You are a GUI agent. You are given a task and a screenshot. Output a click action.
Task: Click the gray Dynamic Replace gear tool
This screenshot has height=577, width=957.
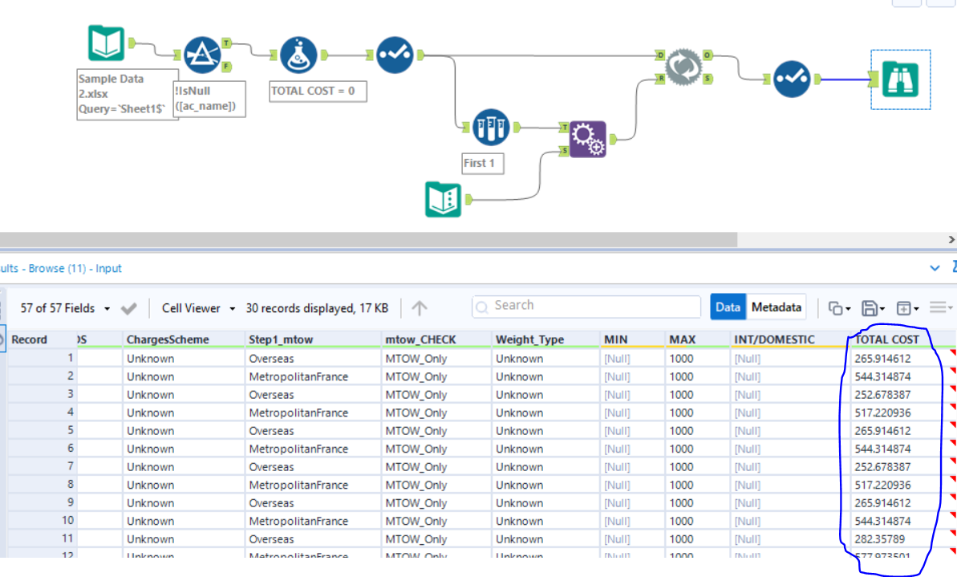tap(684, 68)
